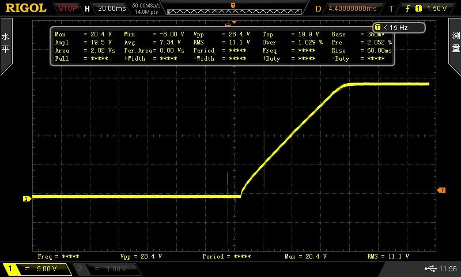
Task: Click the RIGOL logo
Action: click(26, 8)
